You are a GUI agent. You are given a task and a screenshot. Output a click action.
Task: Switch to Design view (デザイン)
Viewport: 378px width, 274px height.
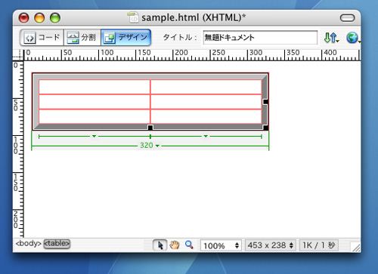126,38
